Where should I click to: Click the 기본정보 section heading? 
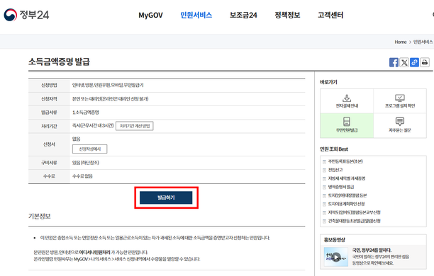[40, 216]
